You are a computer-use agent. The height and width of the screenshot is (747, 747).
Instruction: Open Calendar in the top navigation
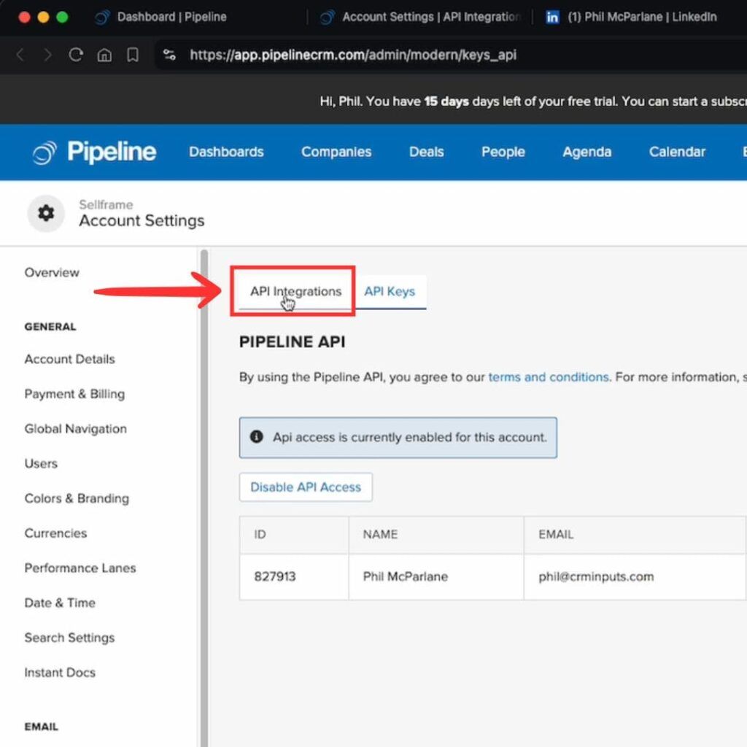tap(677, 152)
